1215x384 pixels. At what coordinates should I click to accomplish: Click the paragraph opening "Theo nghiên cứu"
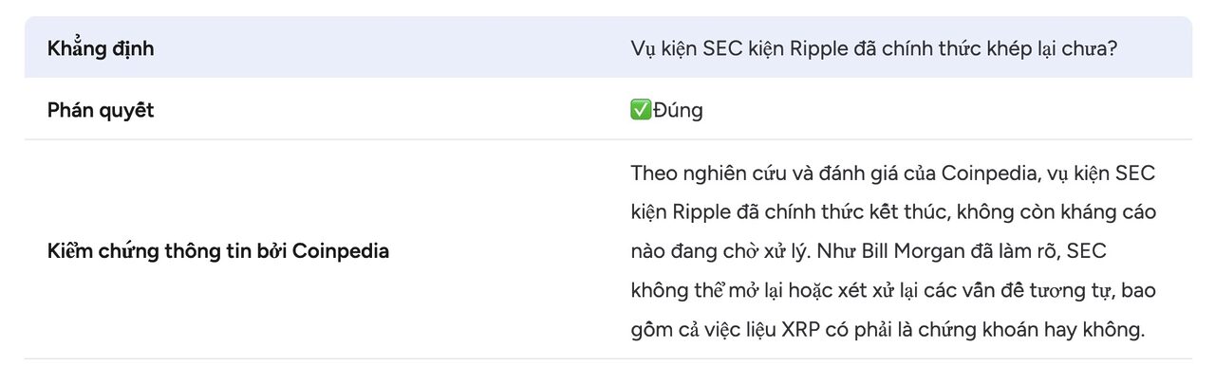(693, 174)
